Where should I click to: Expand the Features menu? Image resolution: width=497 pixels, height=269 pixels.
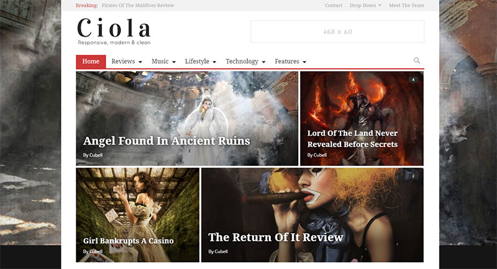(x=290, y=62)
